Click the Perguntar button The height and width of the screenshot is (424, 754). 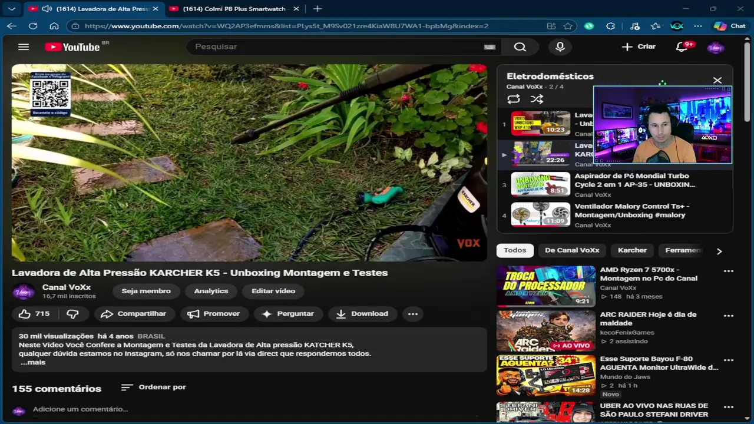coord(288,314)
